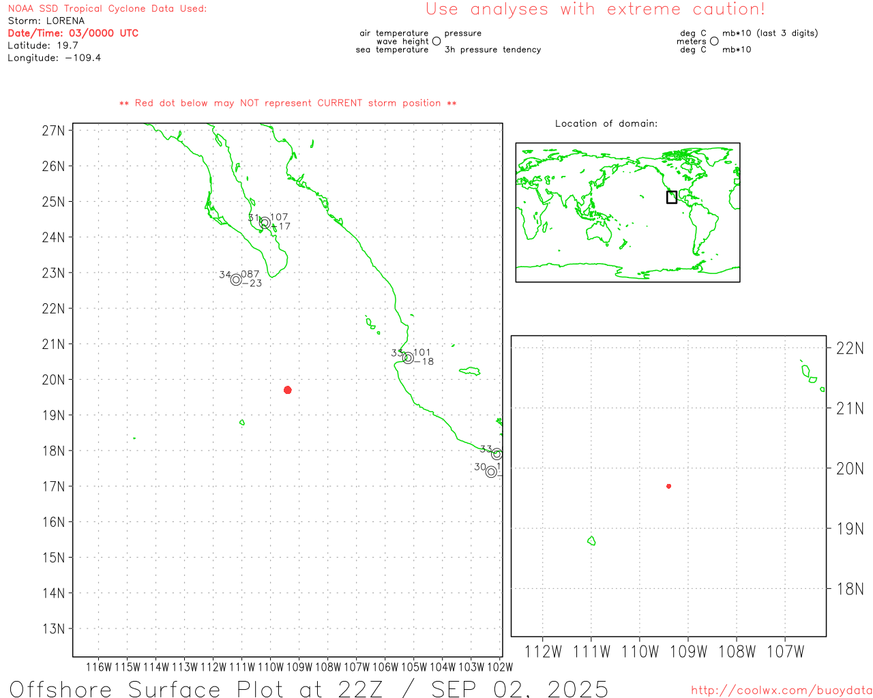This screenshot has width=873, height=698.
Task: Click the 116W longitude label on main map
Action: (x=99, y=667)
